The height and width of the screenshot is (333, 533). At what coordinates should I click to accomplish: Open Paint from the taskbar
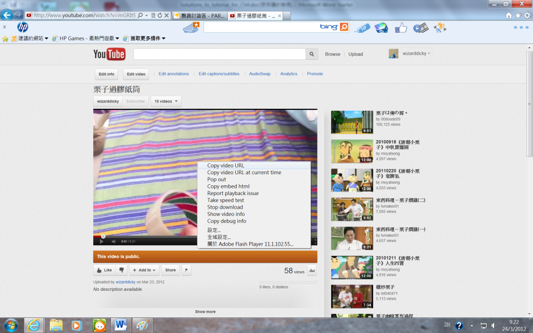point(142,326)
